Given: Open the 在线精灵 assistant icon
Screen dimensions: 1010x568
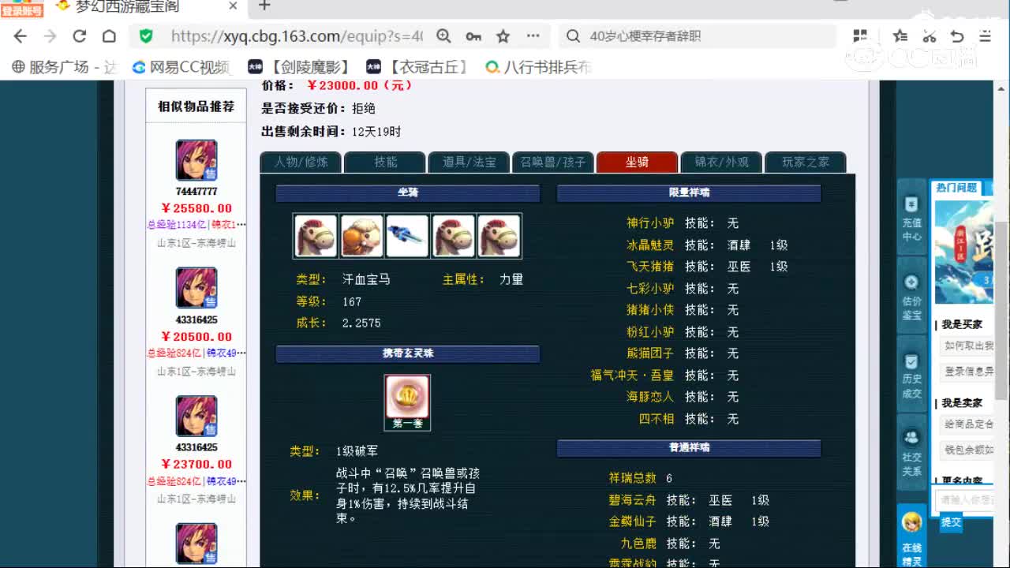Looking at the screenshot, I should (x=911, y=536).
